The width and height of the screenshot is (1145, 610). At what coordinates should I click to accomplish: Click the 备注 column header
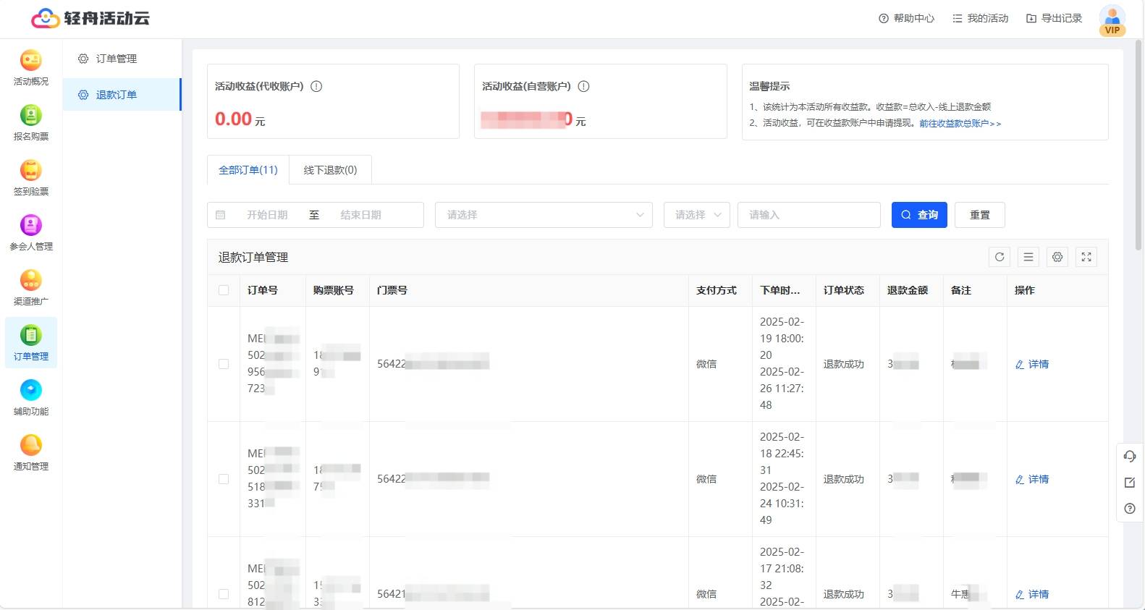[961, 290]
